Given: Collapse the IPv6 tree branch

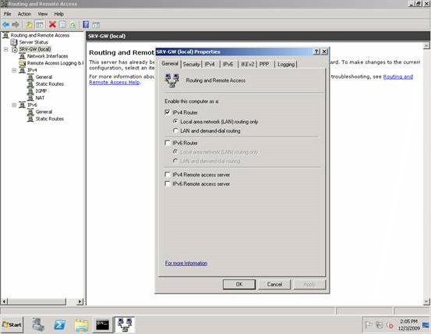Looking at the screenshot, I should click(14, 105).
